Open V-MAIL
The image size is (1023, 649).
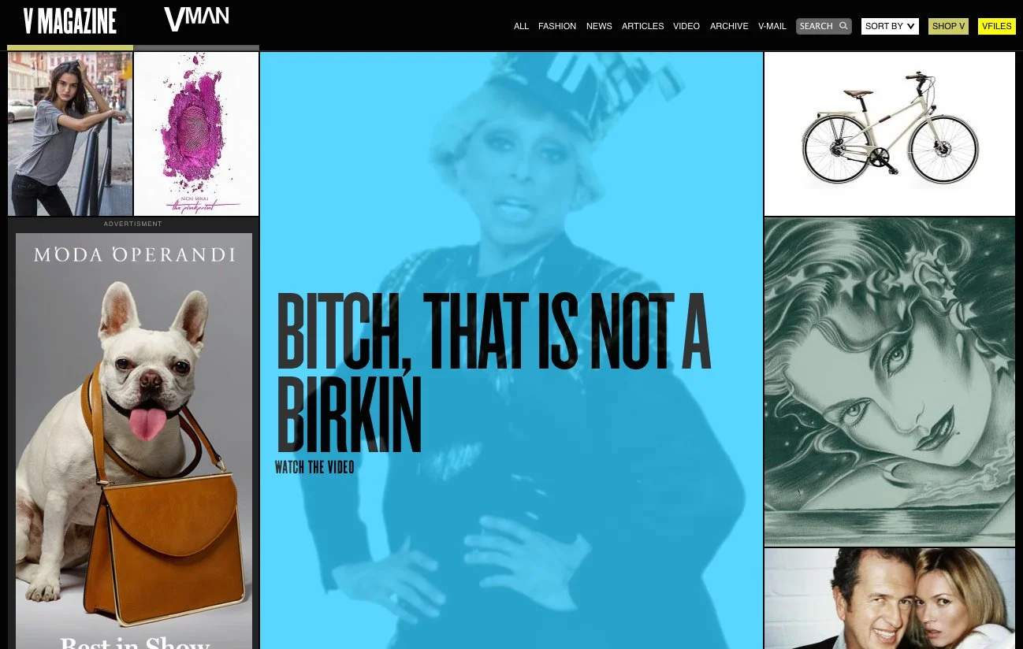772,26
